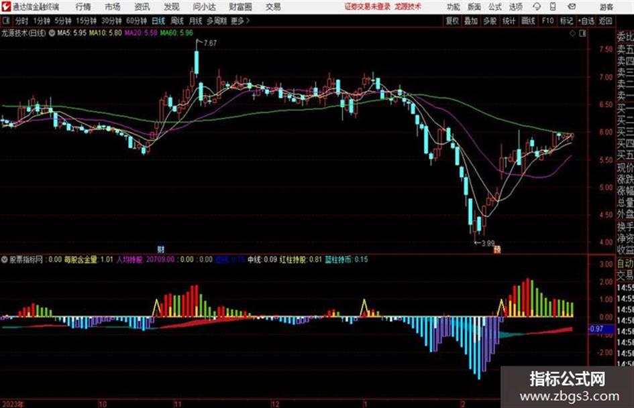This screenshot has width=634, height=408.
Task: Click the 标记 mark toolbar button
Action: [x=566, y=21]
